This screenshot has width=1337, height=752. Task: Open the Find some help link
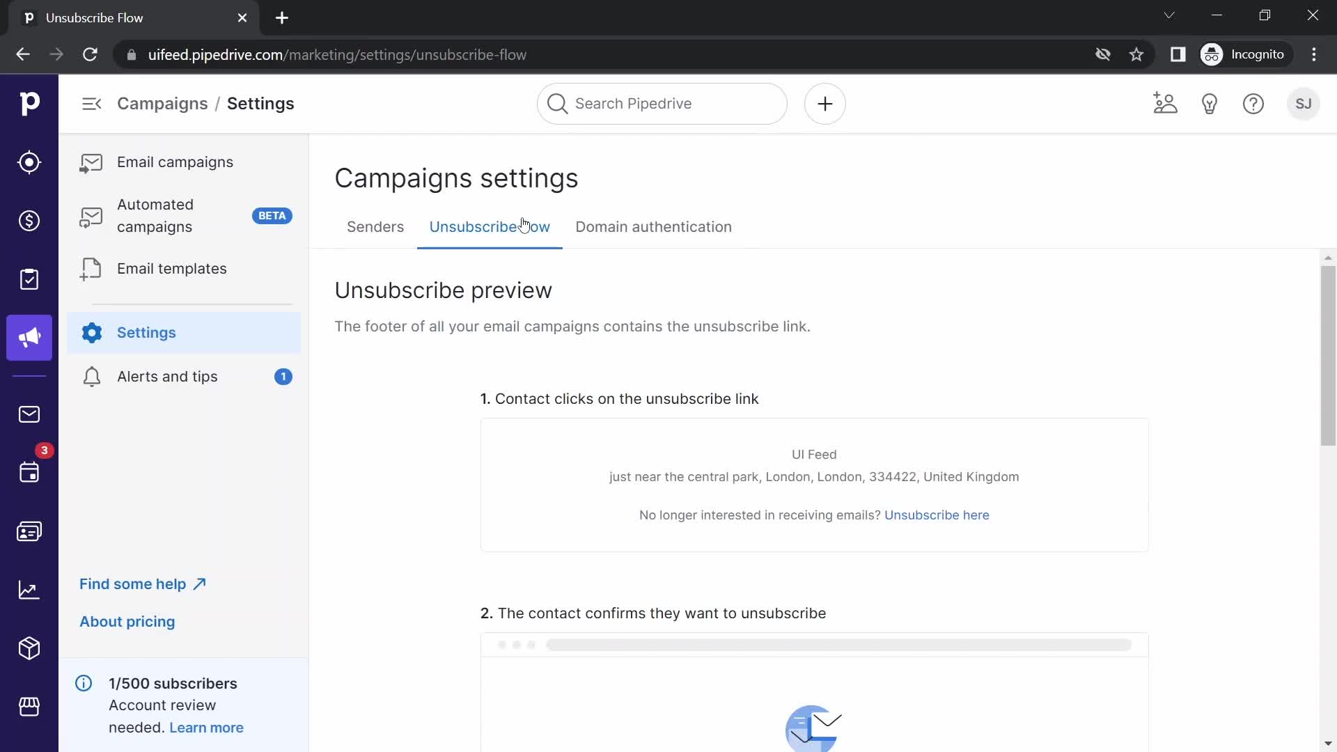pyautogui.click(x=142, y=583)
